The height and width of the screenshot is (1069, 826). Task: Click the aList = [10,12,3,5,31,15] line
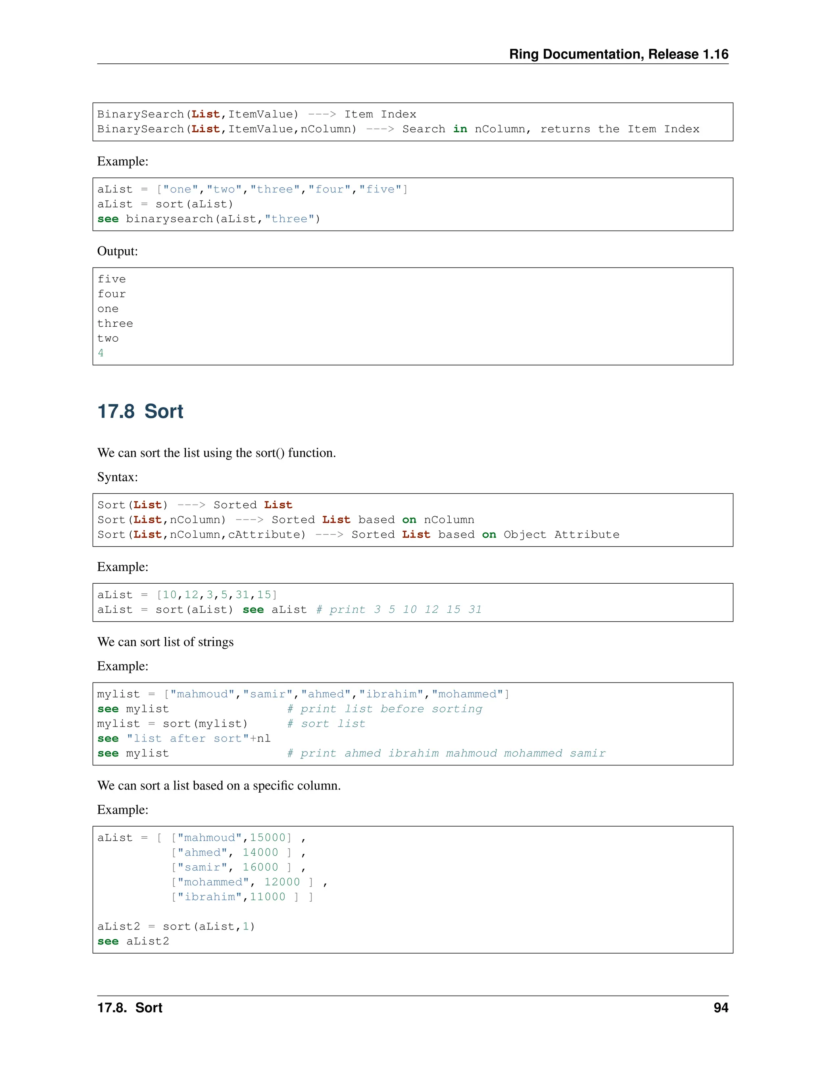[187, 595]
